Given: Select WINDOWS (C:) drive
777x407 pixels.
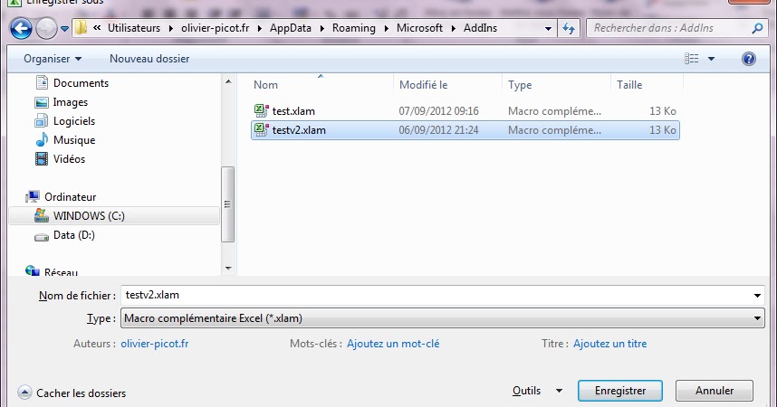Looking at the screenshot, I should (88, 216).
